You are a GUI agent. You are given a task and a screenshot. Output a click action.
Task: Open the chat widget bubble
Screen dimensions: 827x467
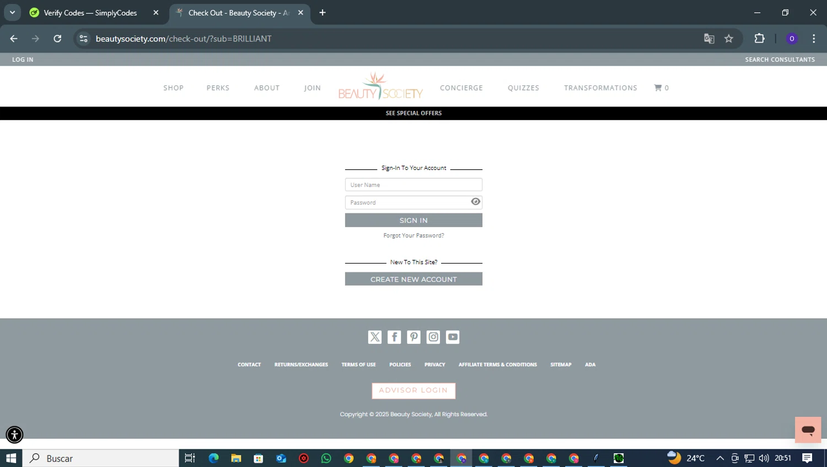[x=808, y=430]
